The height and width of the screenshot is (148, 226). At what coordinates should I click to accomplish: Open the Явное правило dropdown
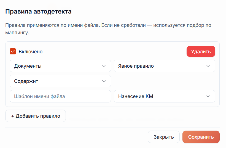click(165, 66)
